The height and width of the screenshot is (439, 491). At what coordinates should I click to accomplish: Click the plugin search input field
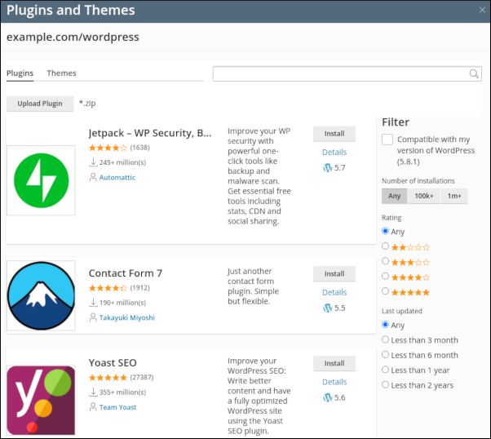click(x=347, y=74)
